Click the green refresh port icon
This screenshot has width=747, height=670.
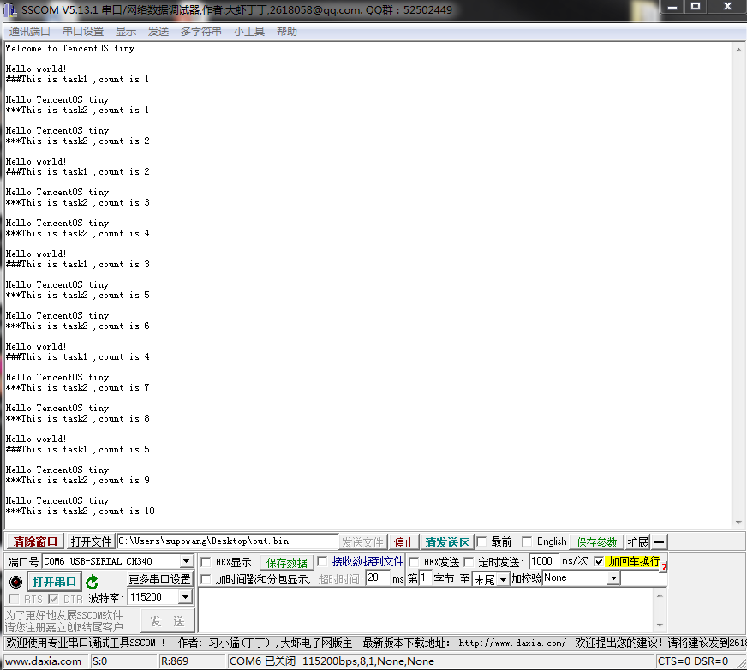tap(92, 582)
